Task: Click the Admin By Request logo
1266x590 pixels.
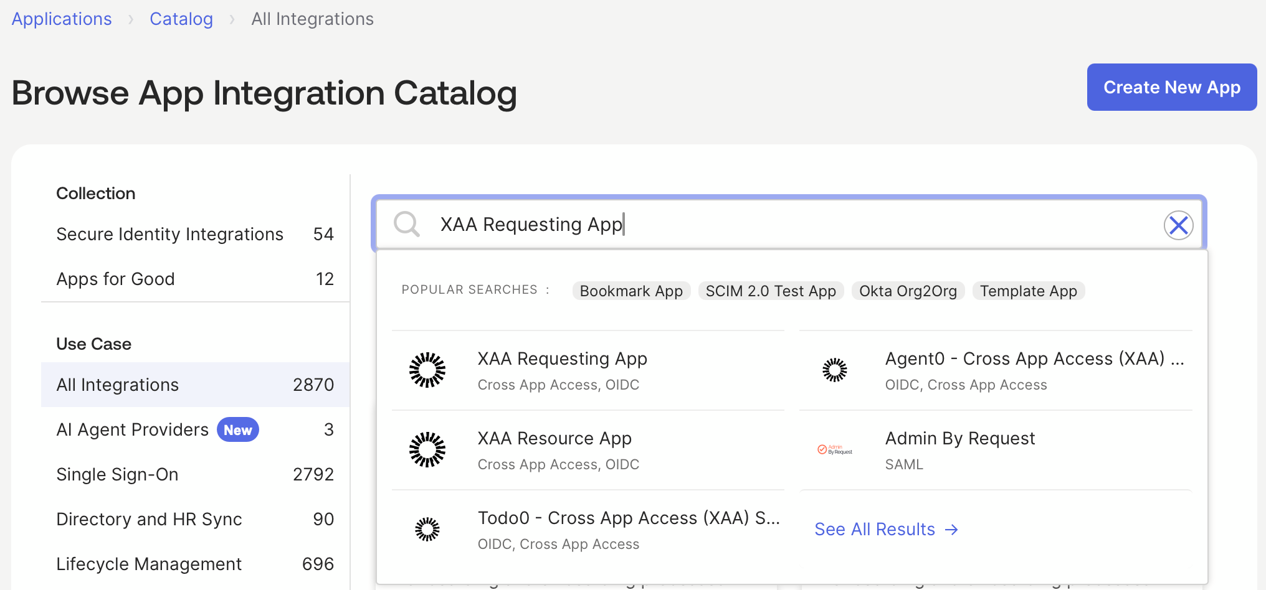Action: pos(835,449)
